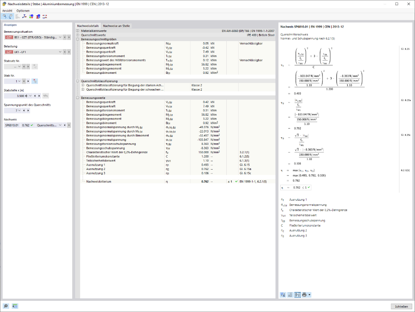The image size is (415, 312).
Task: Toggle the second highlighted arrow icon in the toolbar
Action: tap(11, 16)
